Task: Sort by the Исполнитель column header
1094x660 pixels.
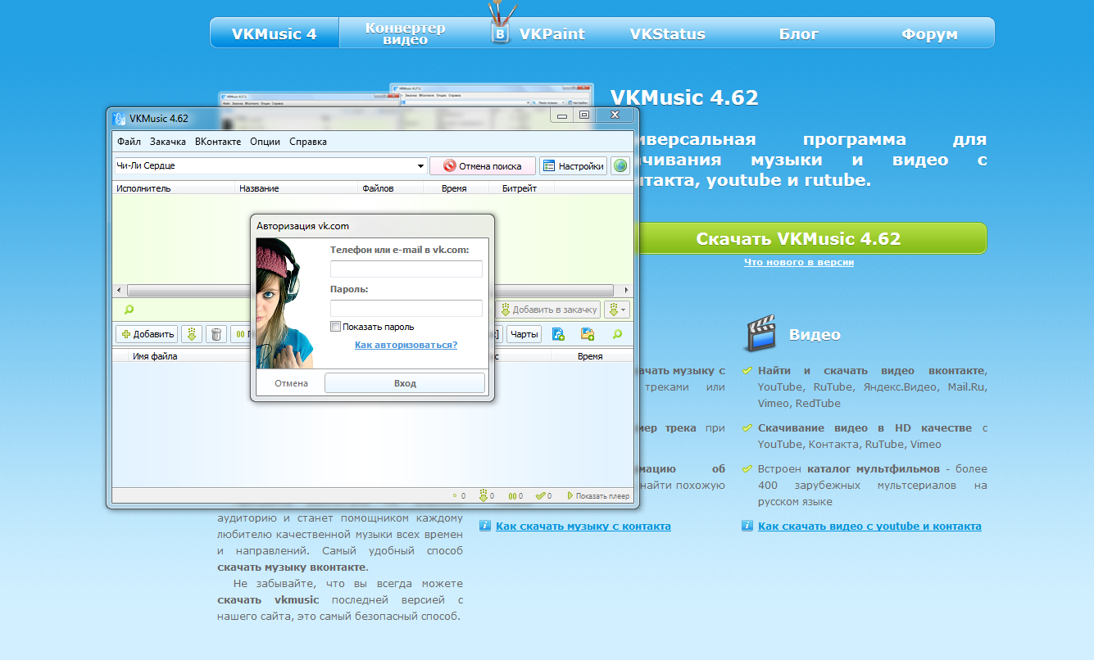Action: click(174, 188)
